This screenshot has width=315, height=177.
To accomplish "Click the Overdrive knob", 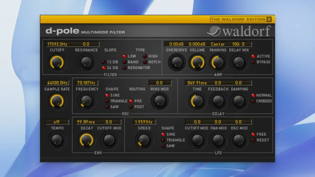I will point(177,62).
